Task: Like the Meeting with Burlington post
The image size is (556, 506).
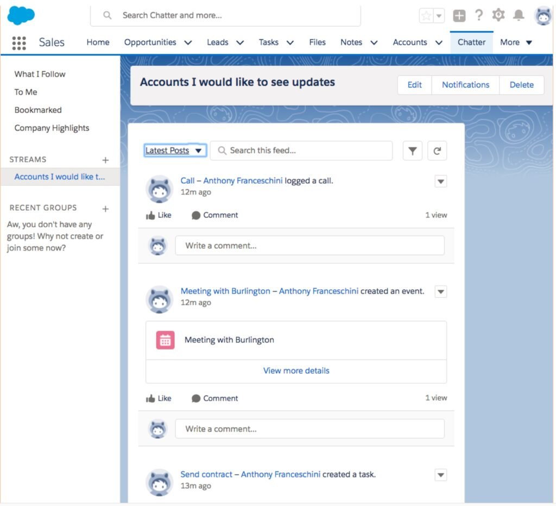Action: [x=159, y=398]
